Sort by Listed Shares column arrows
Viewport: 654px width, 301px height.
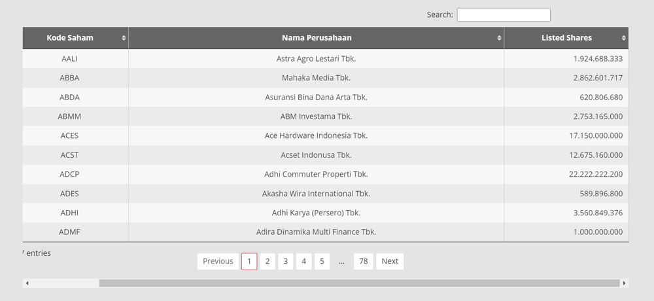[623, 38]
